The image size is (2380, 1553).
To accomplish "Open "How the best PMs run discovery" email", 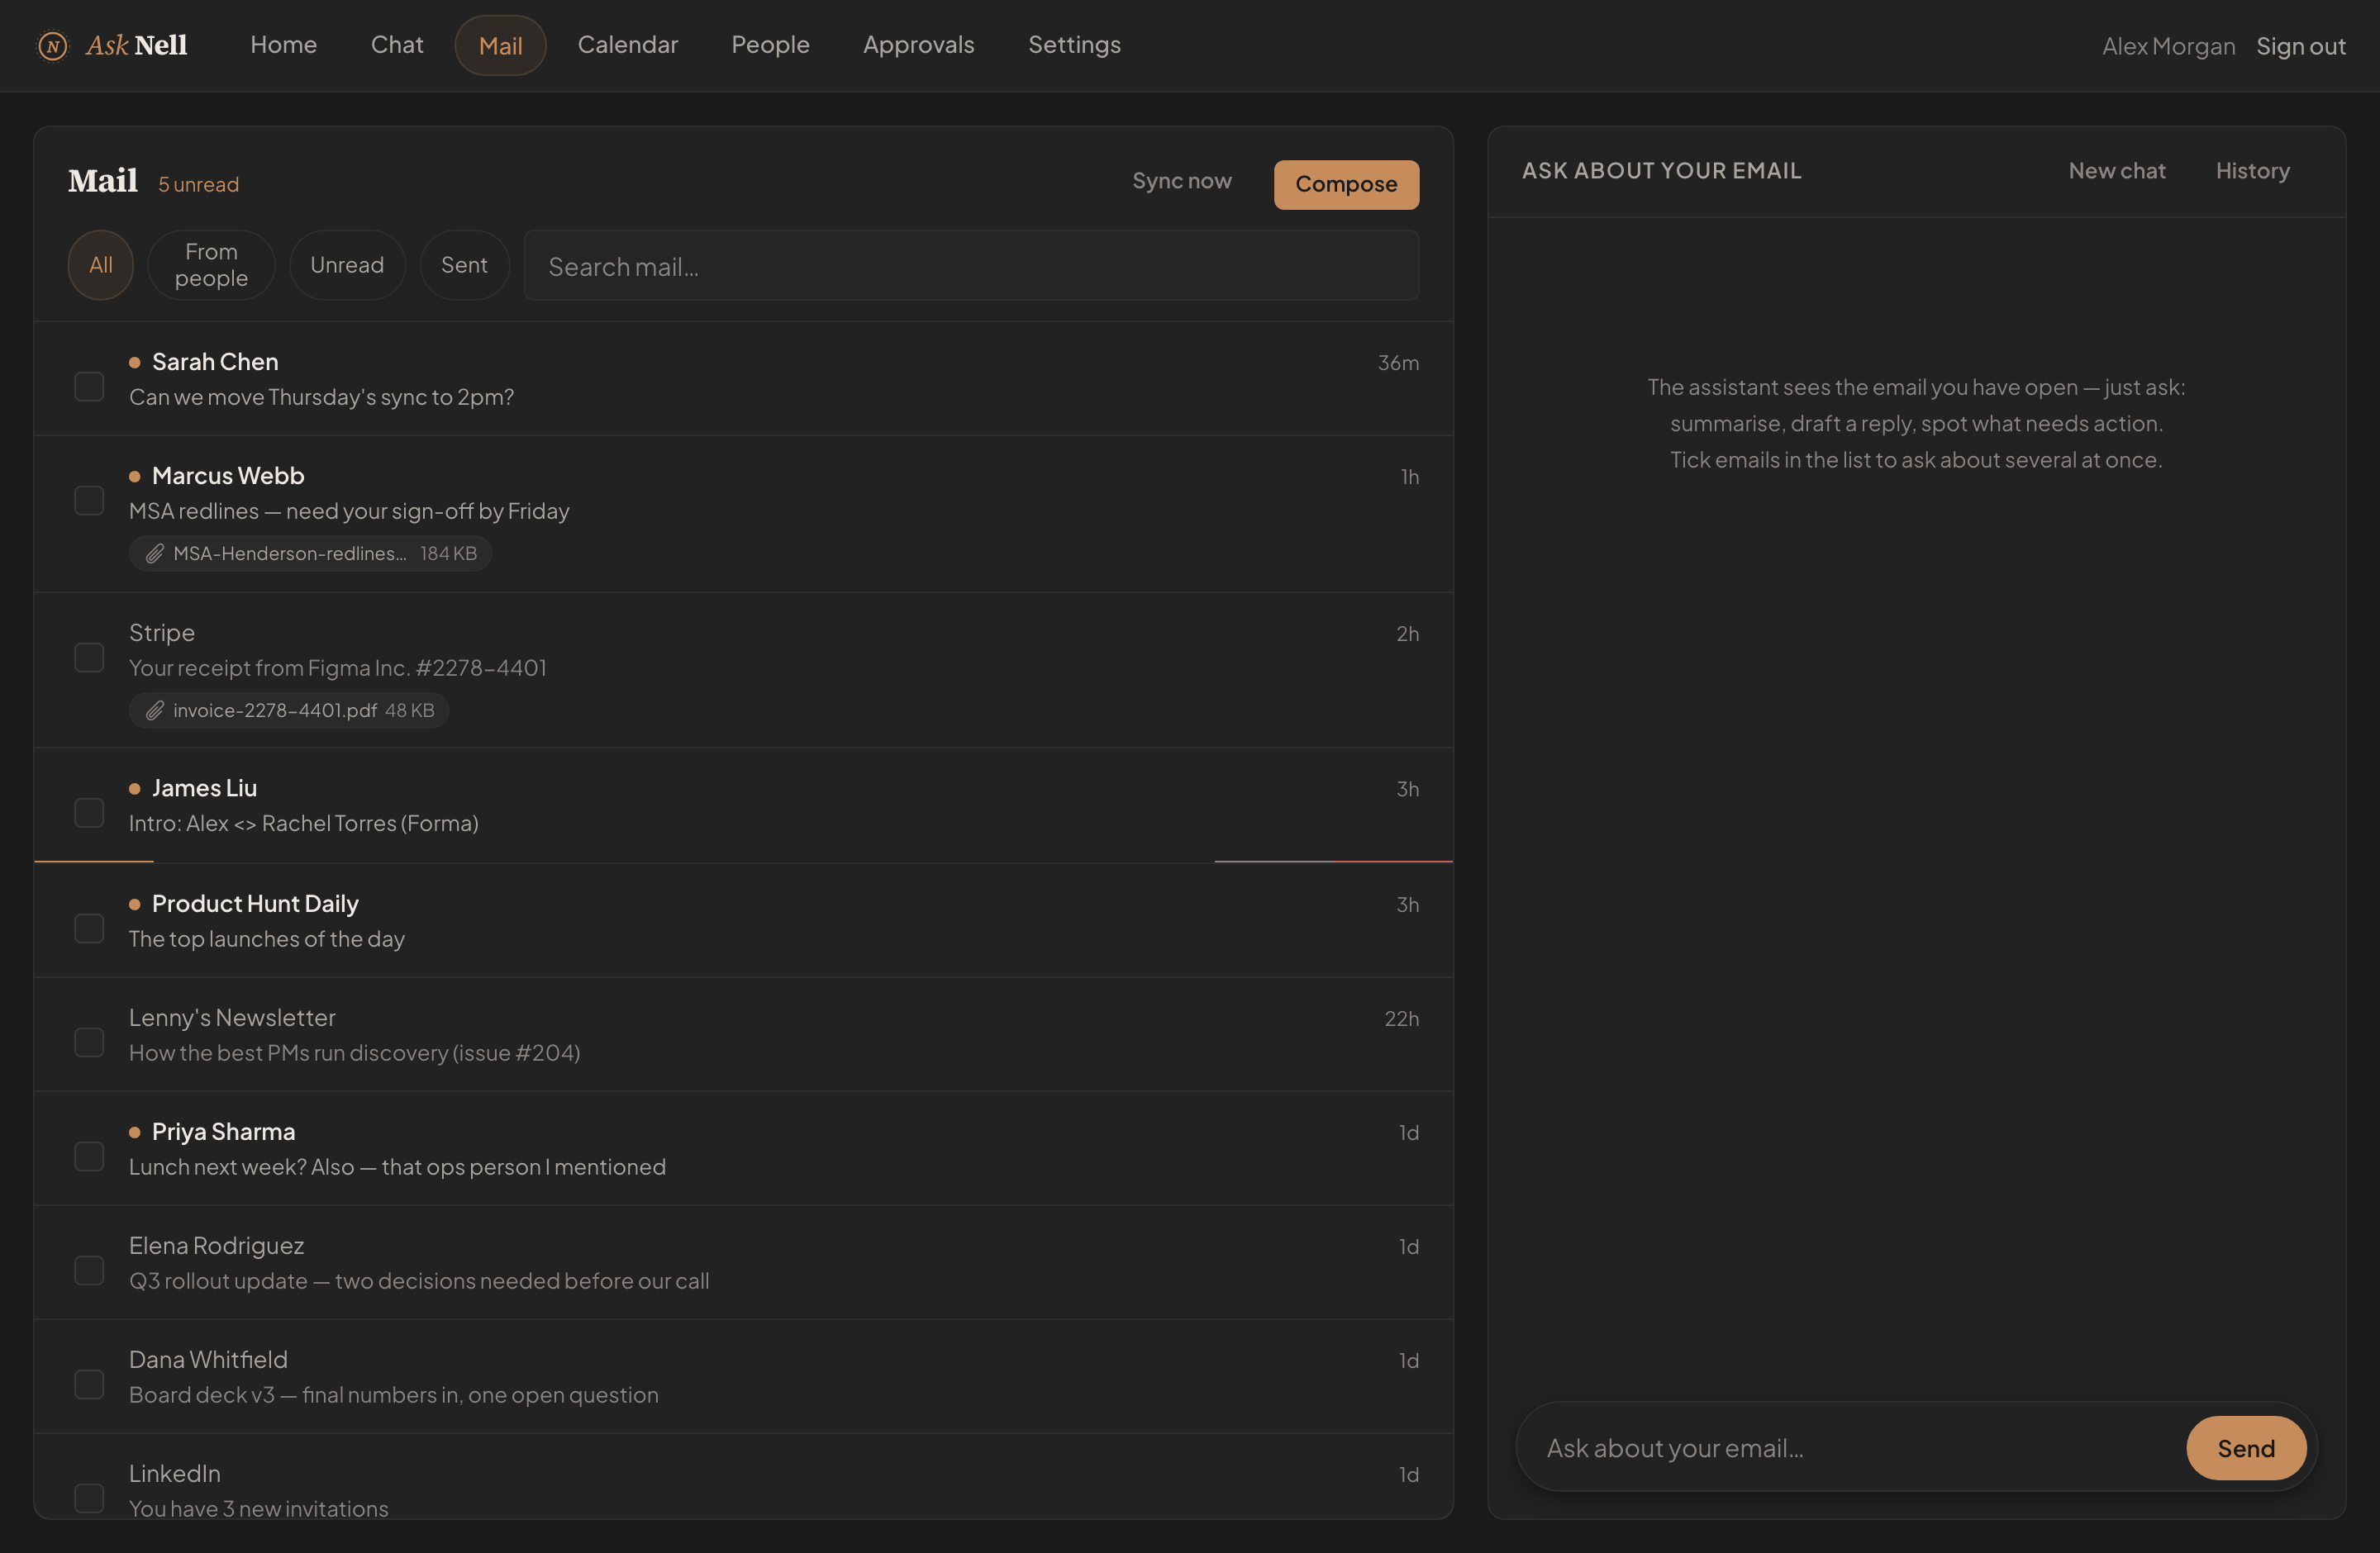I will click(354, 1052).
